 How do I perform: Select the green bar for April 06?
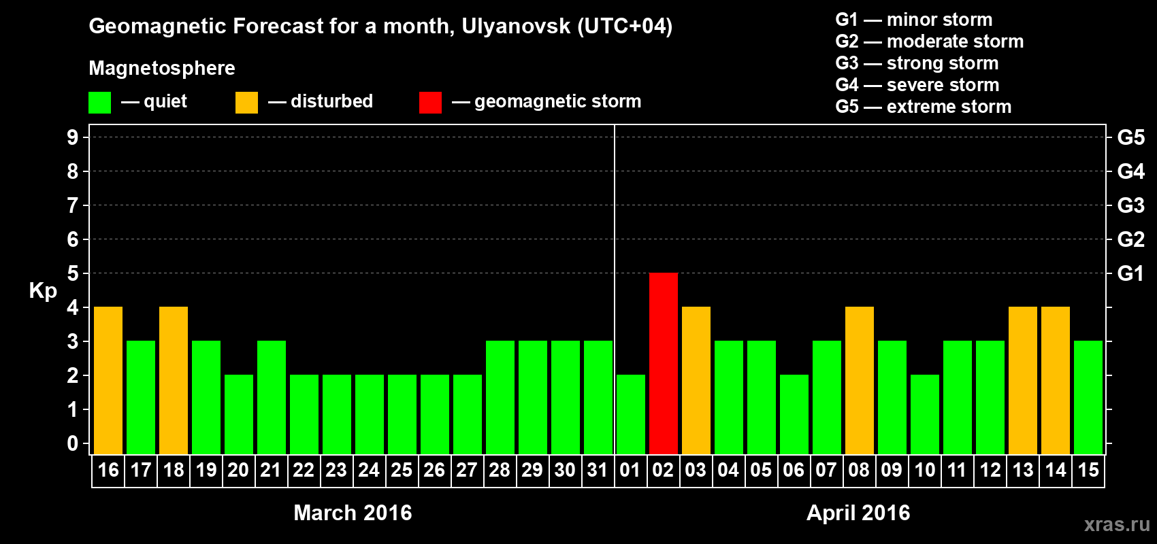794,414
